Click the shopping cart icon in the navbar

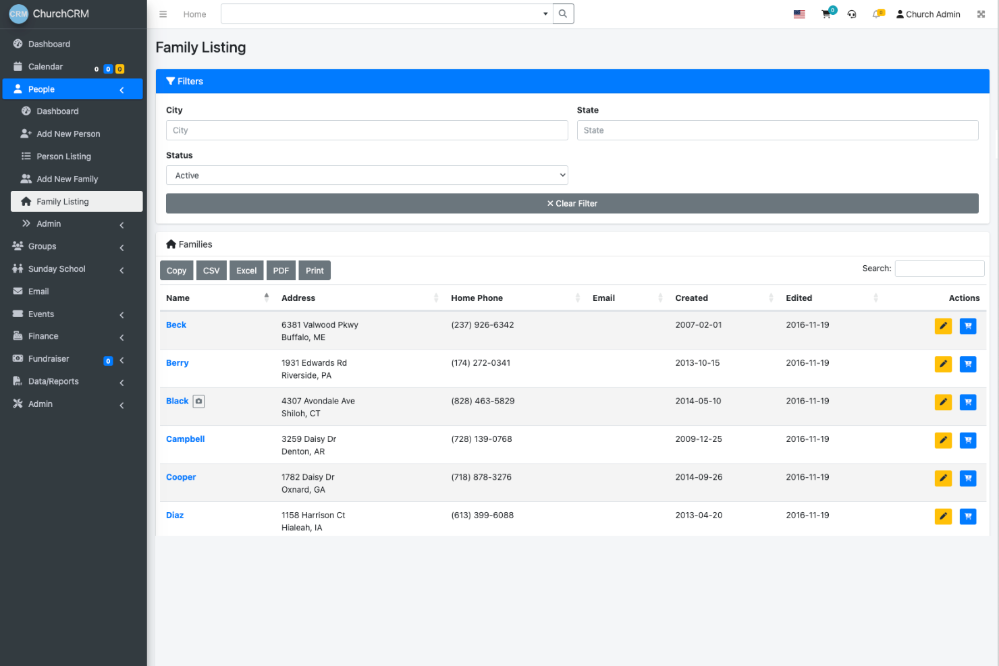pos(826,13)
